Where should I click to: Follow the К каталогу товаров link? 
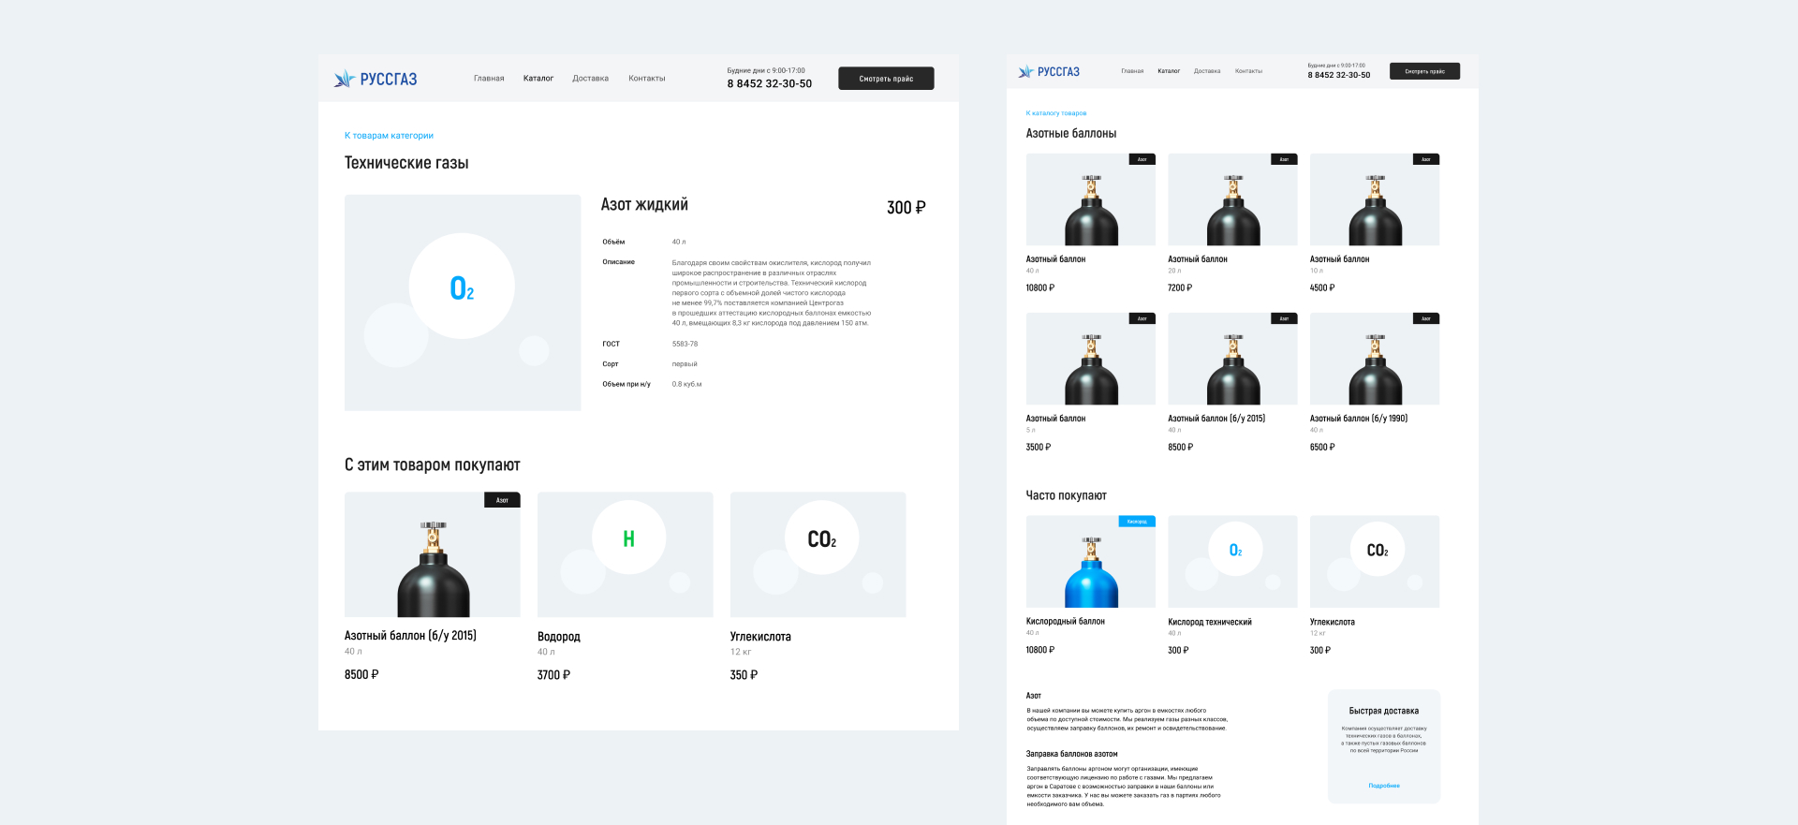coord(1056,113)
